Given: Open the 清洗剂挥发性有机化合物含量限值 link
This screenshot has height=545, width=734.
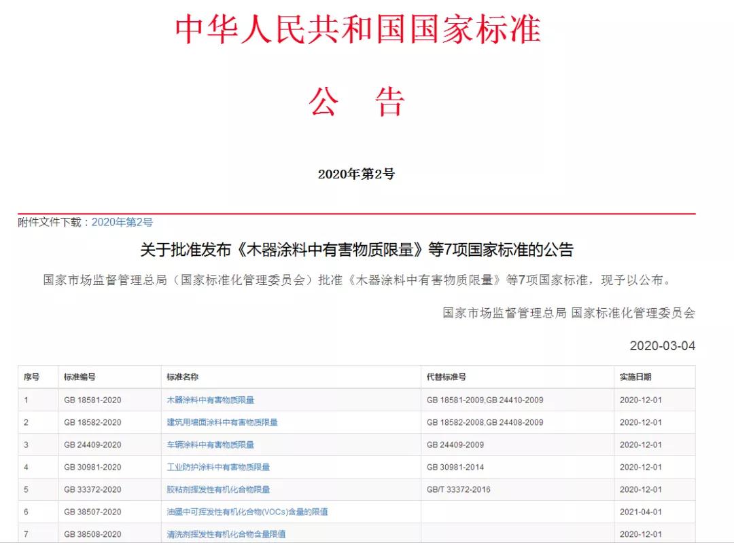Looking at the screenshot, I should [x=226, y=534].
